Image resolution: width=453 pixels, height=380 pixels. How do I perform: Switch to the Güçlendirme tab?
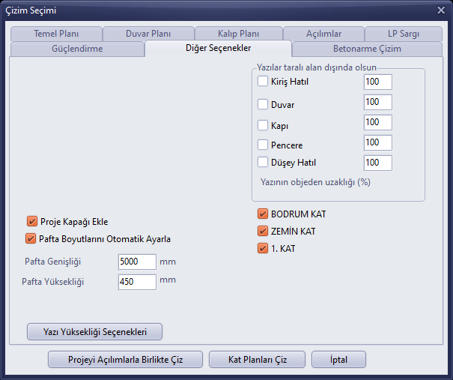(x=77, y=49)
